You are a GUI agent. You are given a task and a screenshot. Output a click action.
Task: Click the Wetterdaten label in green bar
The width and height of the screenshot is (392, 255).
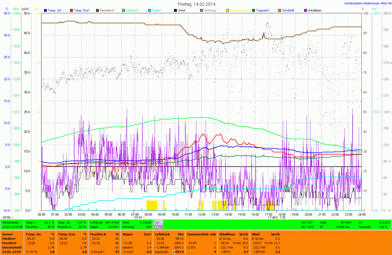(x=10, y=222)
